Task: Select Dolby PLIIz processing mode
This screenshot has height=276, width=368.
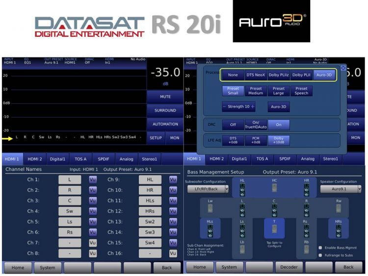Action: coord(279,75)
